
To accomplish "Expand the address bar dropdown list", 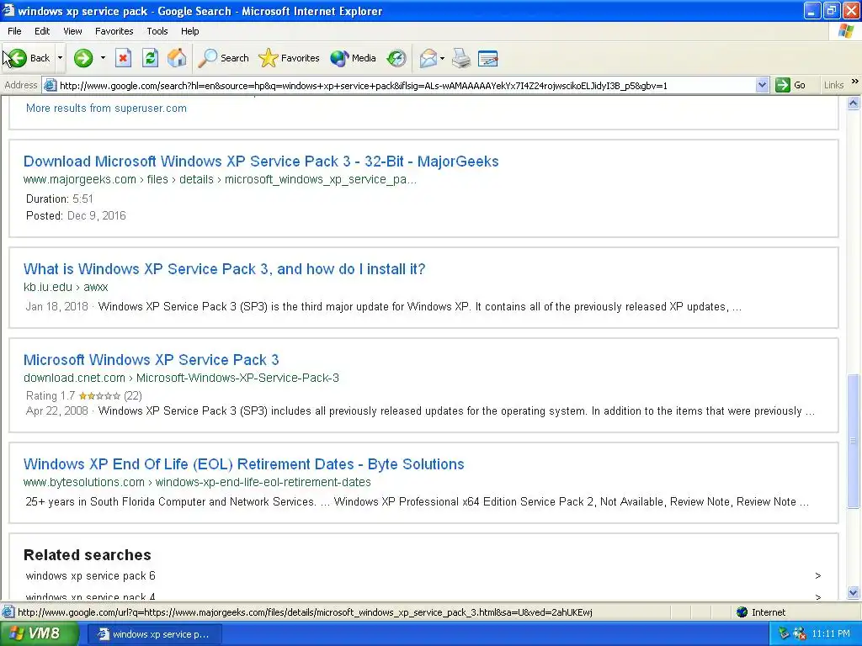I will click(x=762, y=85).
